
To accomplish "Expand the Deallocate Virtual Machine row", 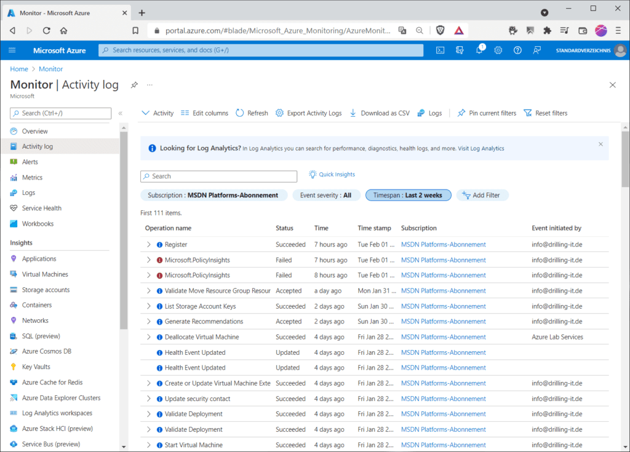I will 149,337.
